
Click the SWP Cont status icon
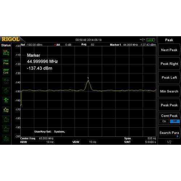coord(6,71)
